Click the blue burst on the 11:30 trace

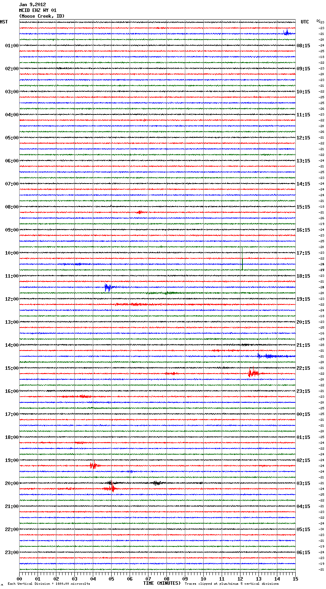(108, 287)
